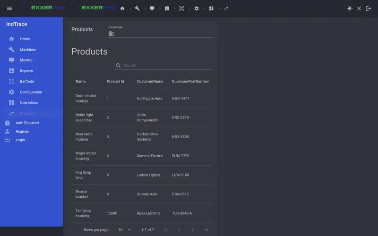Screen dimensions: 378x236
Task: Open Login sidebar link
Action: [20, 140]
